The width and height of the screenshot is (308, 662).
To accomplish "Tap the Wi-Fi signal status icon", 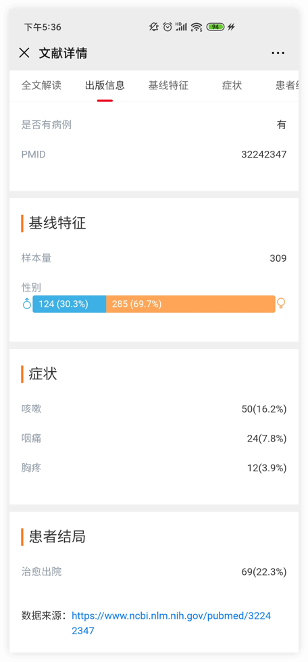I will (x=196, y=27).
